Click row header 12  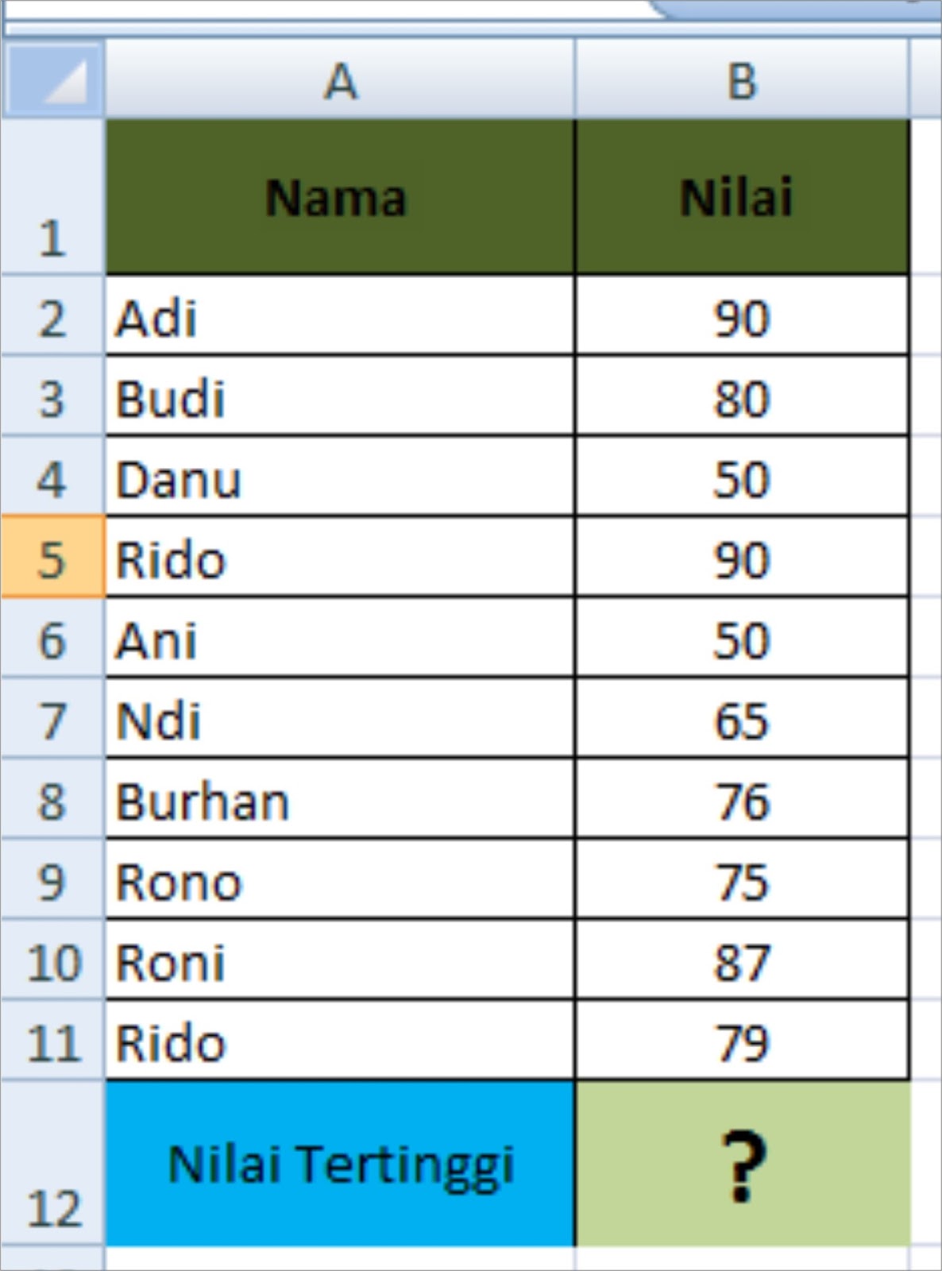52,1207
